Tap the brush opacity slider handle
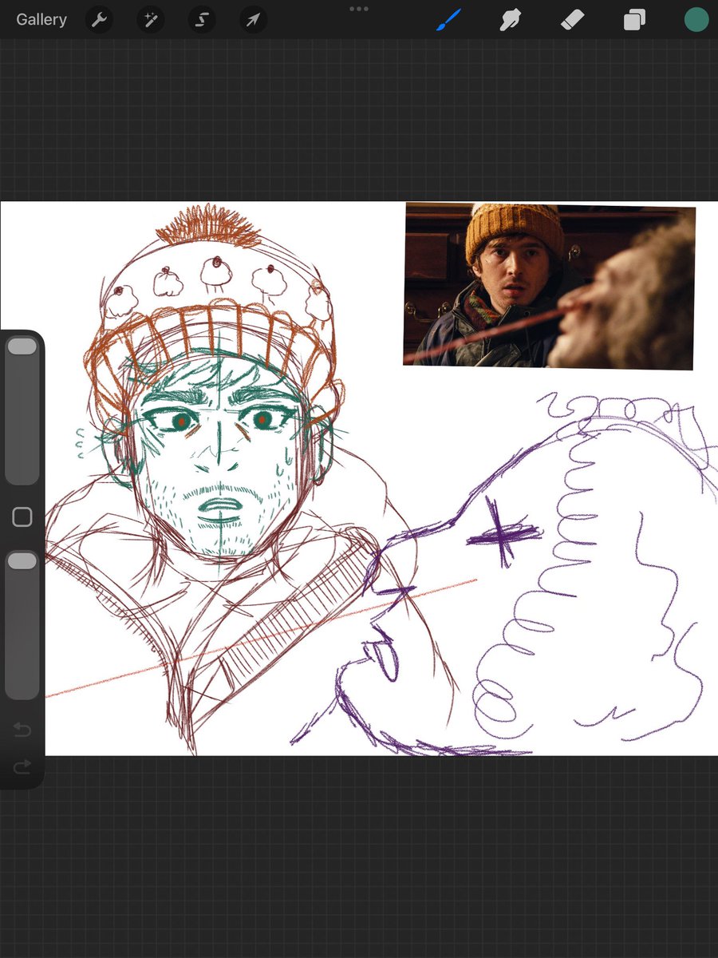The image size is (718, 958). (22, 561)
